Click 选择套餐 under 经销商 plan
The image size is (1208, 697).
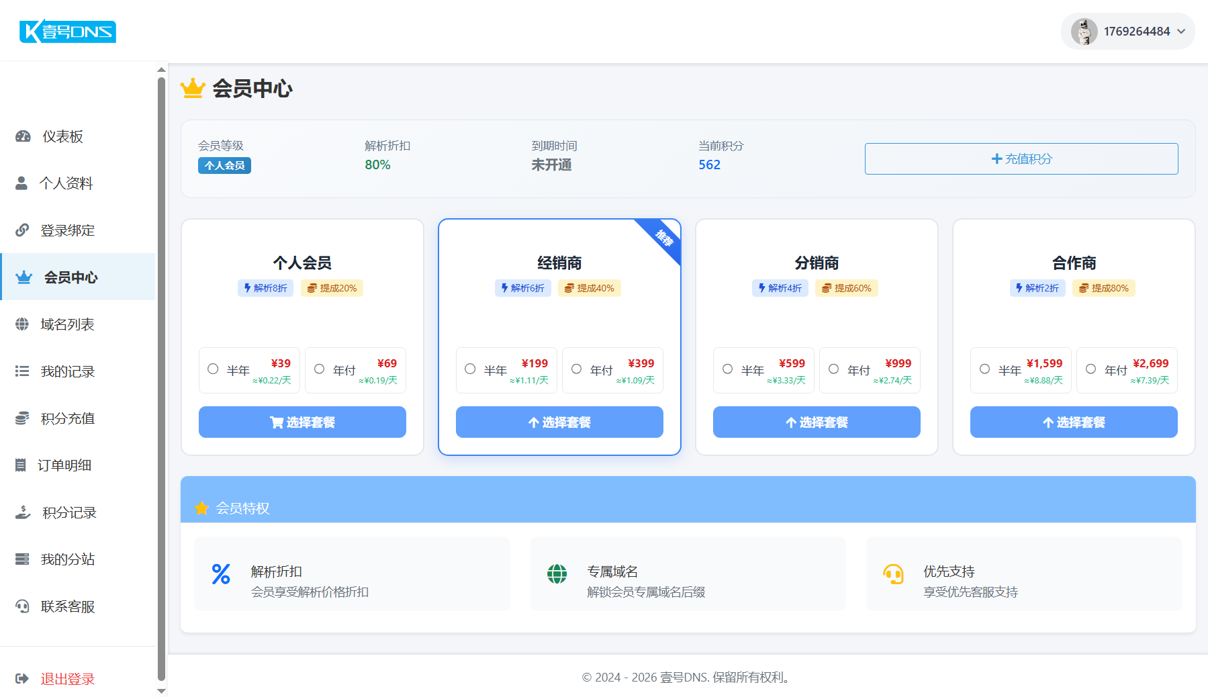point(559,422)
